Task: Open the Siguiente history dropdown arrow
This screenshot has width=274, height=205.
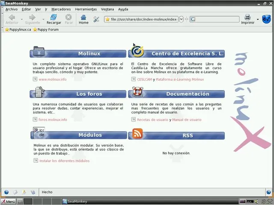Action: (x=43, y=19)
